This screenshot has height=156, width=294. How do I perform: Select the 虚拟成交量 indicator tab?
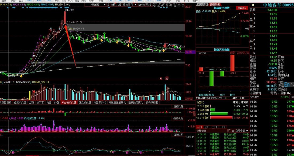(20, 102)
